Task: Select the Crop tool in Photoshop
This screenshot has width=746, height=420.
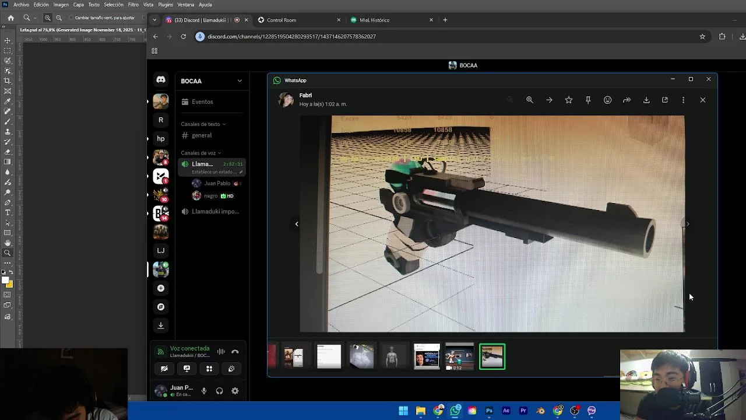Action: point(8,80)
